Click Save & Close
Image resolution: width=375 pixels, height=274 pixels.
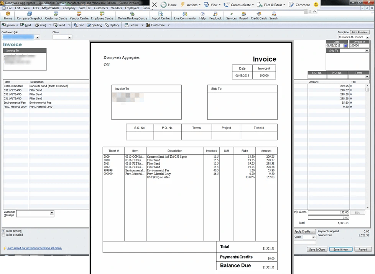tap(317, 250)
